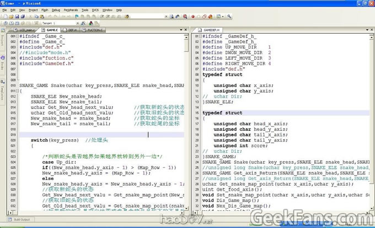The width and height of the screenshot is (375, 228).
Task: Open the Peripherals menu
Action: pyautogui.click(x=72, y=10)
